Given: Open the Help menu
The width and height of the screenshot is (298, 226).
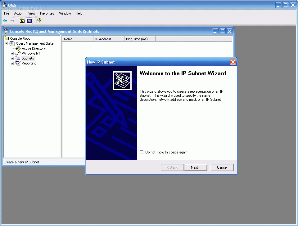Looking at the screenshot, I should click(x=79, y=13).
